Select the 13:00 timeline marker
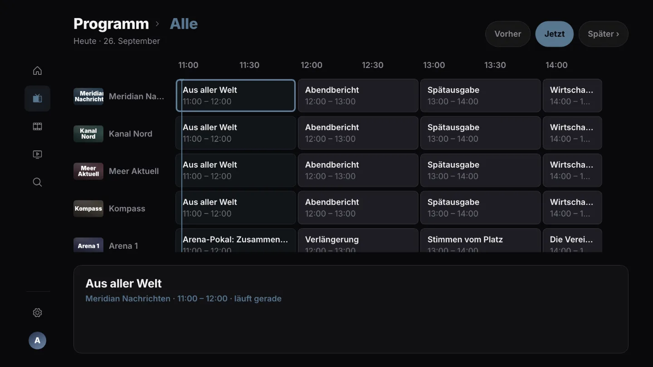Screen dimensions: 653x367 tap(434, 65)
